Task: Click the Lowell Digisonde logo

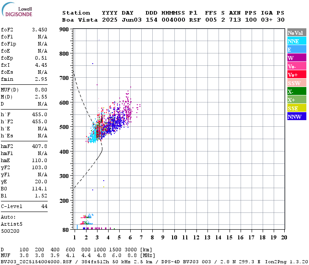Action: pyautogui.click(x=17, y=9)
